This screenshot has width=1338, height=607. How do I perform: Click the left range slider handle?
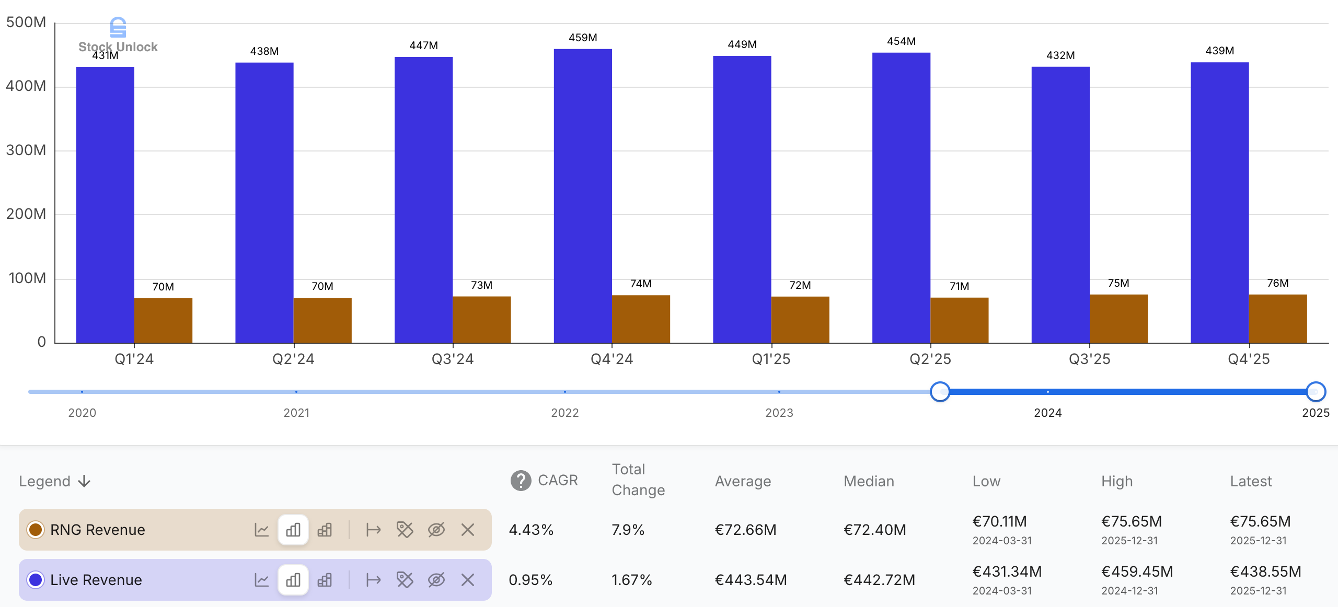click(x=940, y=391)
